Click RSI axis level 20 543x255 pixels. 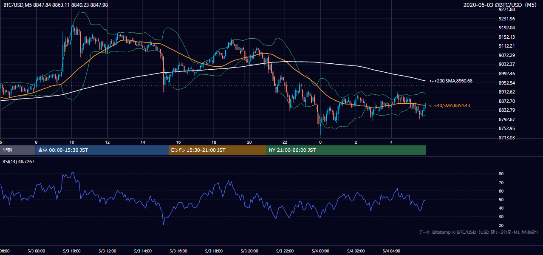tap(501, 225)
